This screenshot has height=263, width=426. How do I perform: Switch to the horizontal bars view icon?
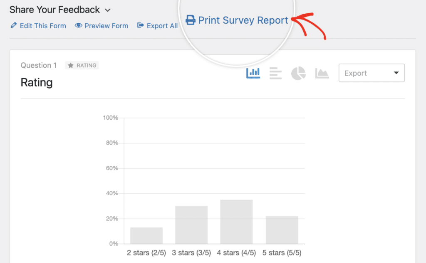pyautogui.click(x=275, y=73)
